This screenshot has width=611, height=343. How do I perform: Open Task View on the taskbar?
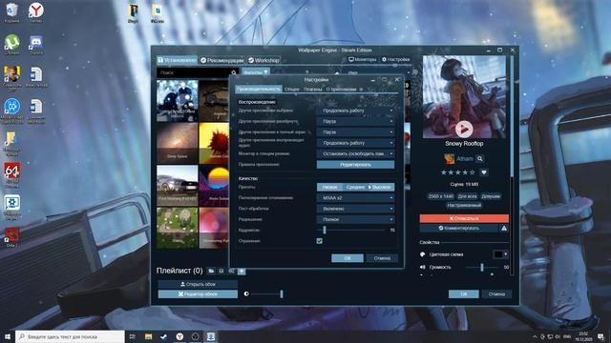pyautogui.click(x=133, y=336)
